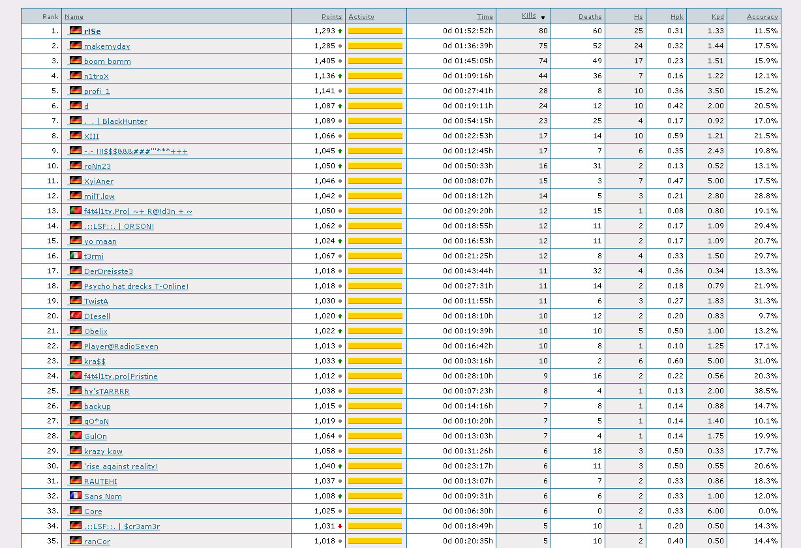Open the XviAner player link
The width and height of the screenshot is (801, 548).
(x=98, y=181)
